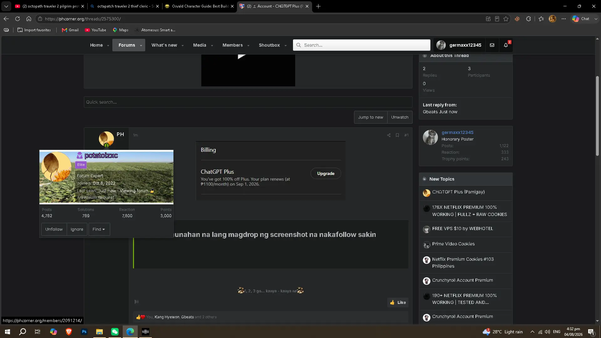This screenshot has height=338, width=601.
Task: Add this page to favorites with the star
Action: coord(506,19)
